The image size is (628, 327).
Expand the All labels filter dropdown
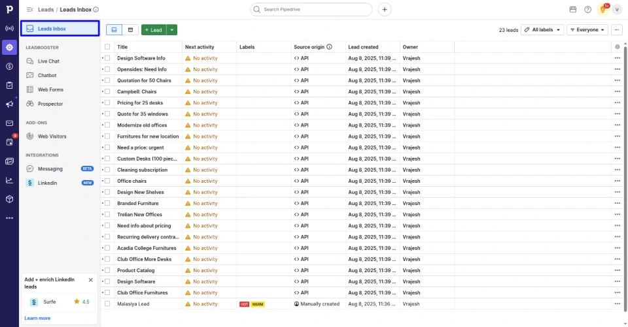542,30
